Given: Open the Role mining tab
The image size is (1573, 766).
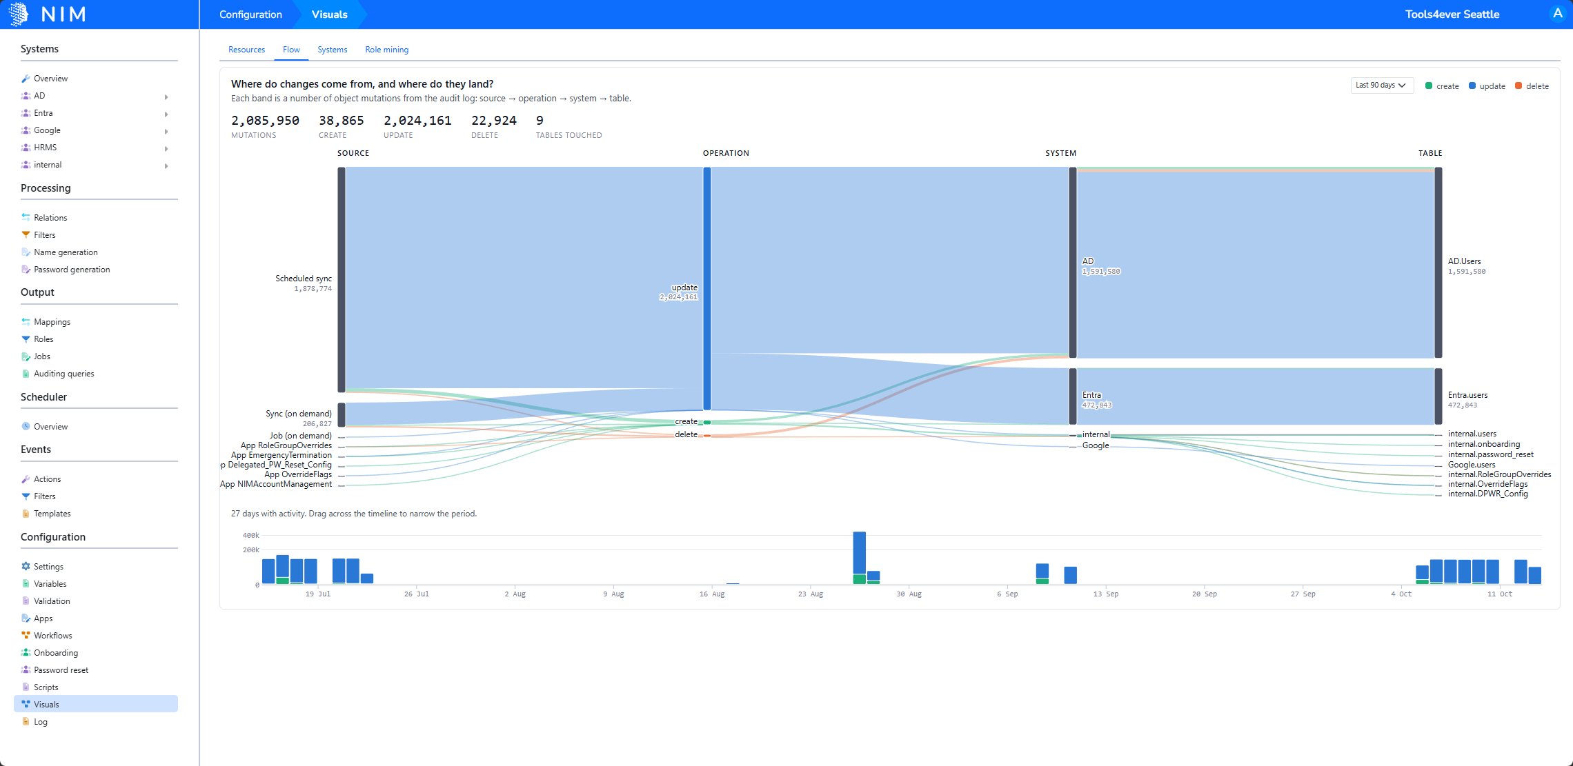Looking at the screenshot, I should [x=386, y=50].
